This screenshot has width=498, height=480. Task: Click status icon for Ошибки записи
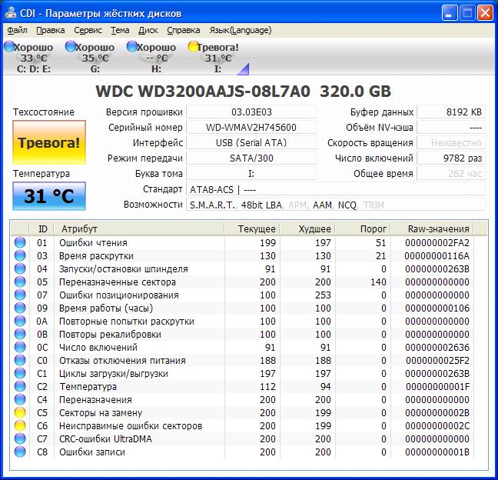pyautogui.click(x=20, y=452)
